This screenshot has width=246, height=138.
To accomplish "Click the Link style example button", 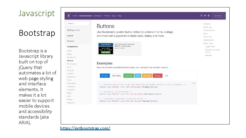I will (167, 76).
